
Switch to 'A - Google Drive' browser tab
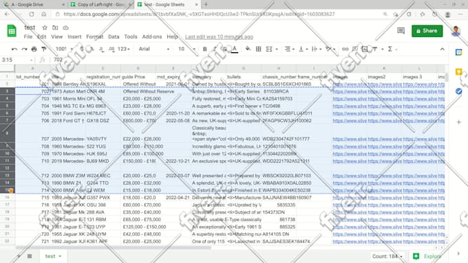(33, 5)
